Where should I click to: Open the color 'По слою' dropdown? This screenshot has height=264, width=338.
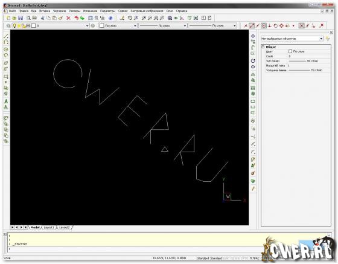(135, 26)
